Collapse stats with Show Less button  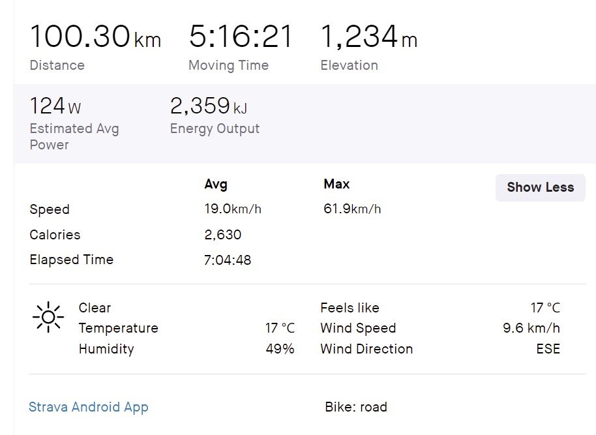point(540,187)
